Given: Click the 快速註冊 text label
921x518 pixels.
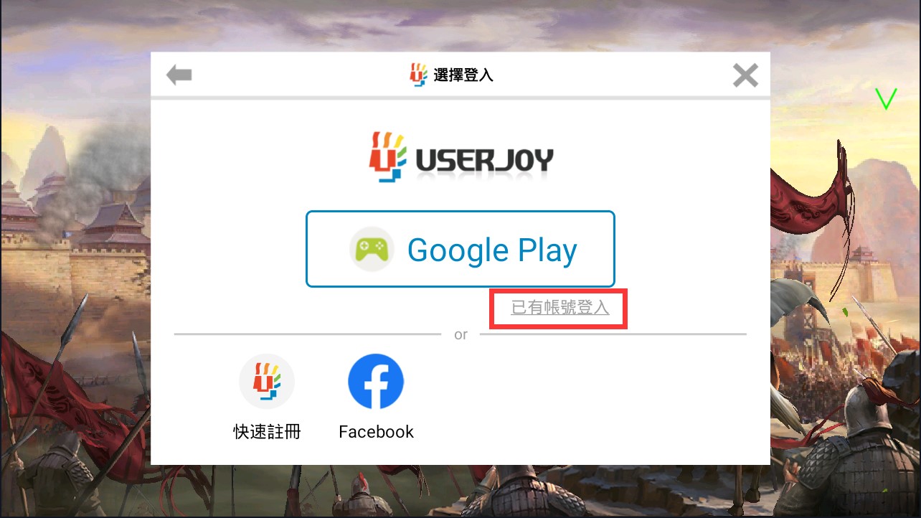Looking at the screenshot, I should pyautogui.click(x=267, y=432).
